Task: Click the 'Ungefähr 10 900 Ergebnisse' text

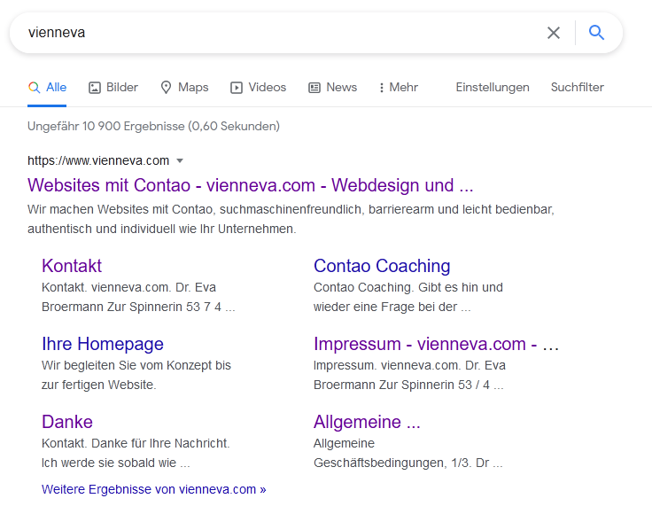Action: coord(153,126)
